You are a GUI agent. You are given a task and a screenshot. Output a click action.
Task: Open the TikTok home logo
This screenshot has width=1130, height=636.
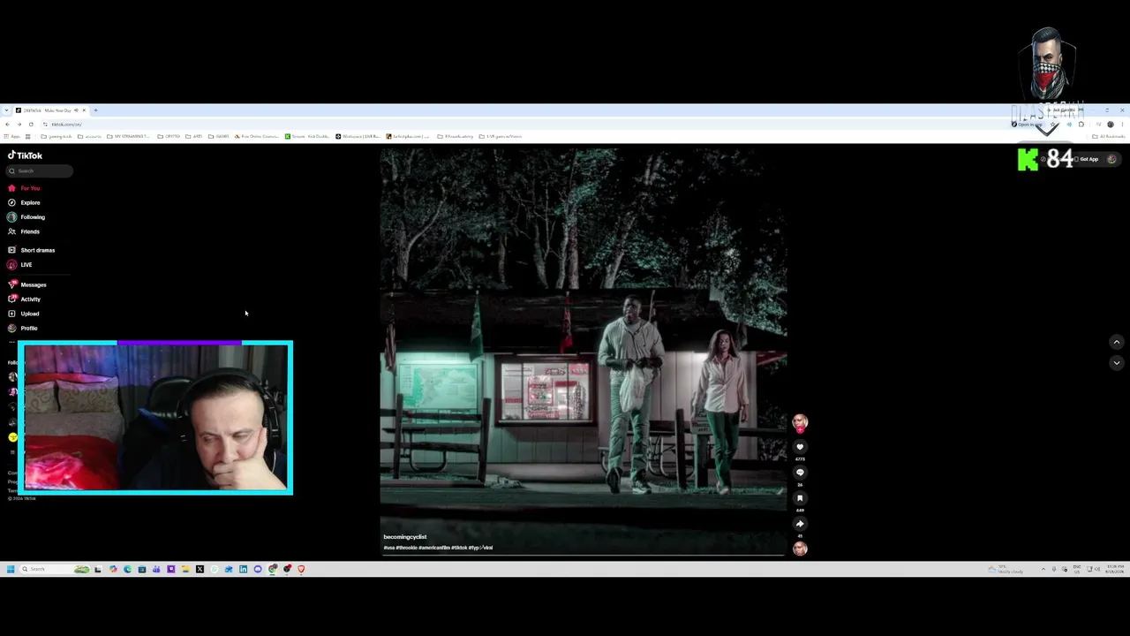[26, 155]
